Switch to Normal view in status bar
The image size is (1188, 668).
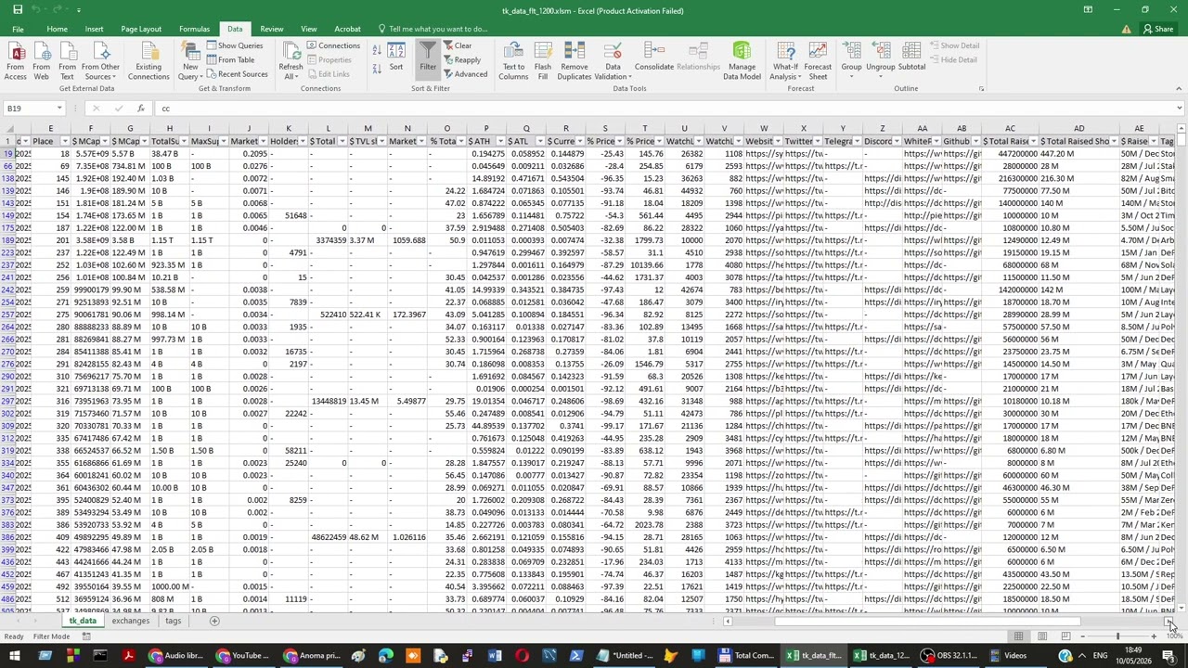tap(1018, 636)
